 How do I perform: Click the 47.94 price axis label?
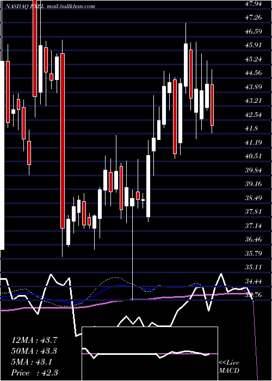254,4
